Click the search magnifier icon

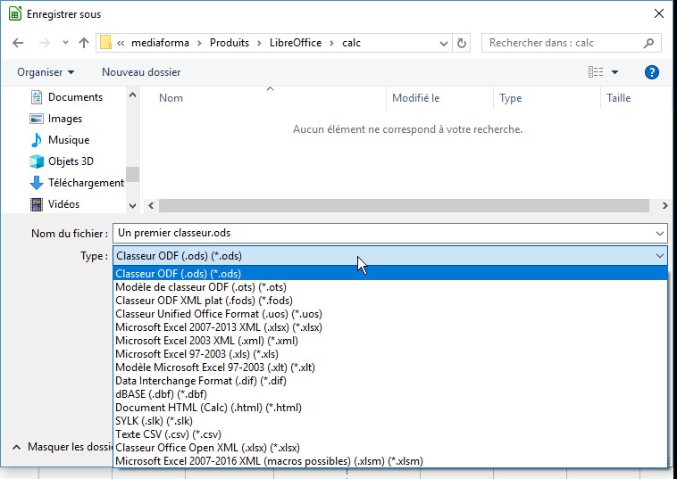click(x=649, y=43)
